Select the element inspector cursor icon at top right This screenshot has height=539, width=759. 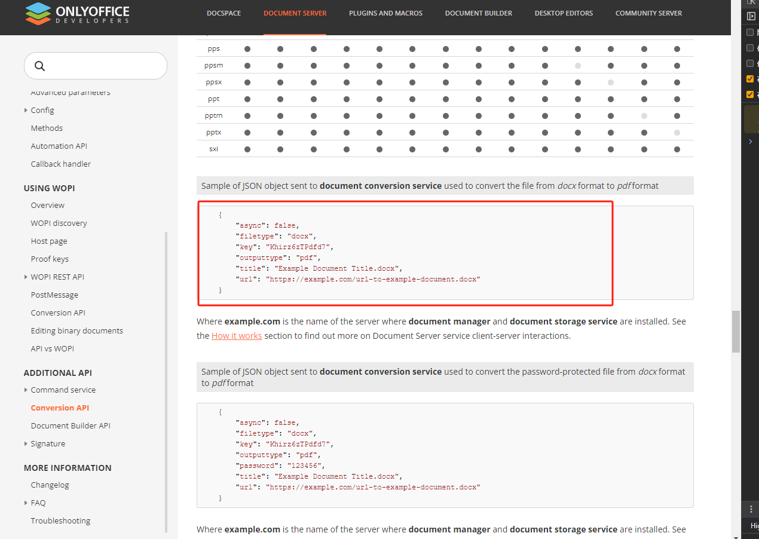(751, 4)
